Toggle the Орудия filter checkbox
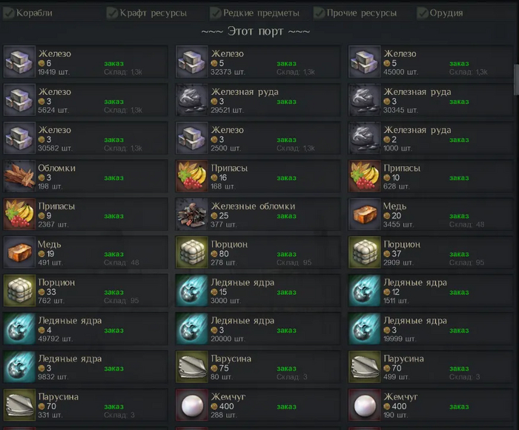The height and width of the screenshot is (430, 519). click(423, 13)
